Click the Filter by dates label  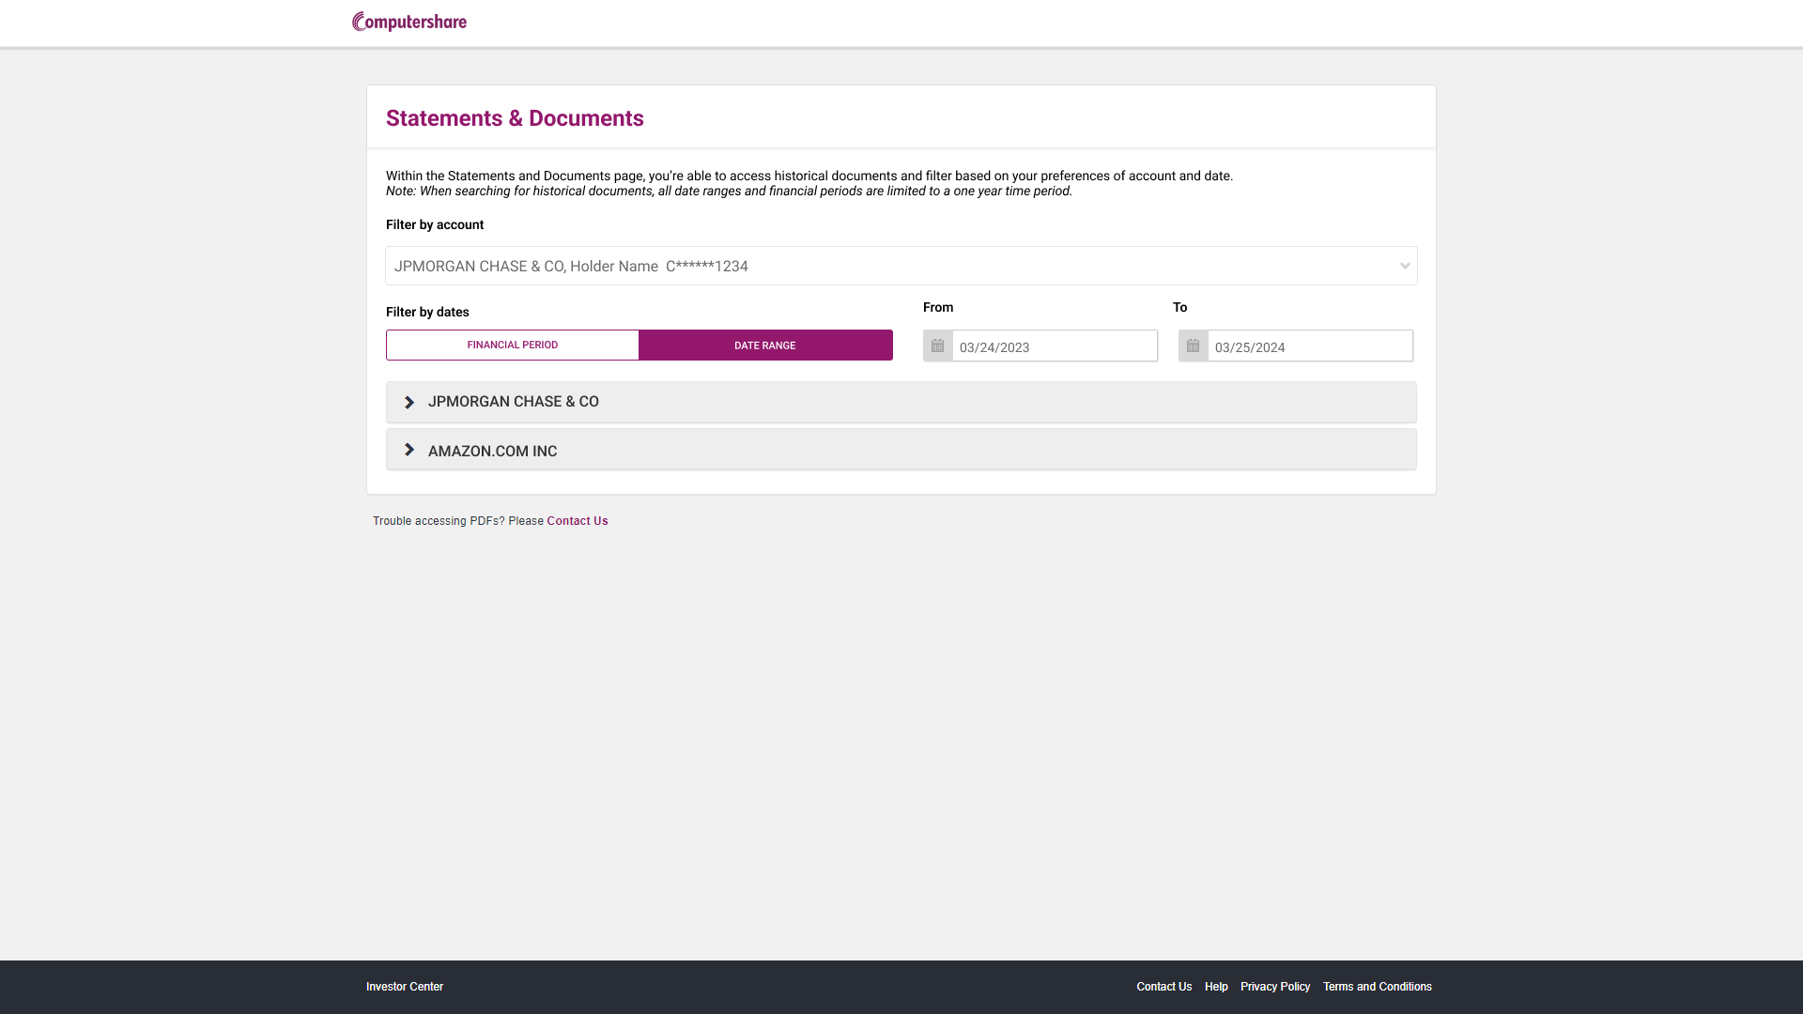tap(427, 312)
